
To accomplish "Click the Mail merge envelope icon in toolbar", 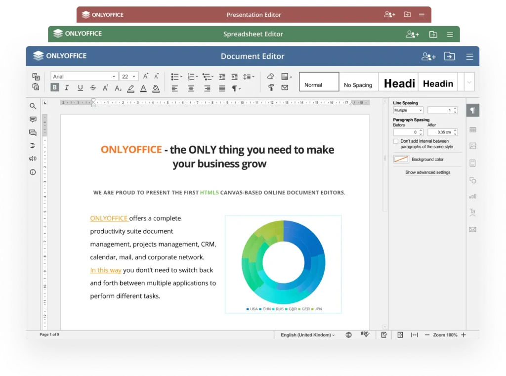I will click(285, 87).
